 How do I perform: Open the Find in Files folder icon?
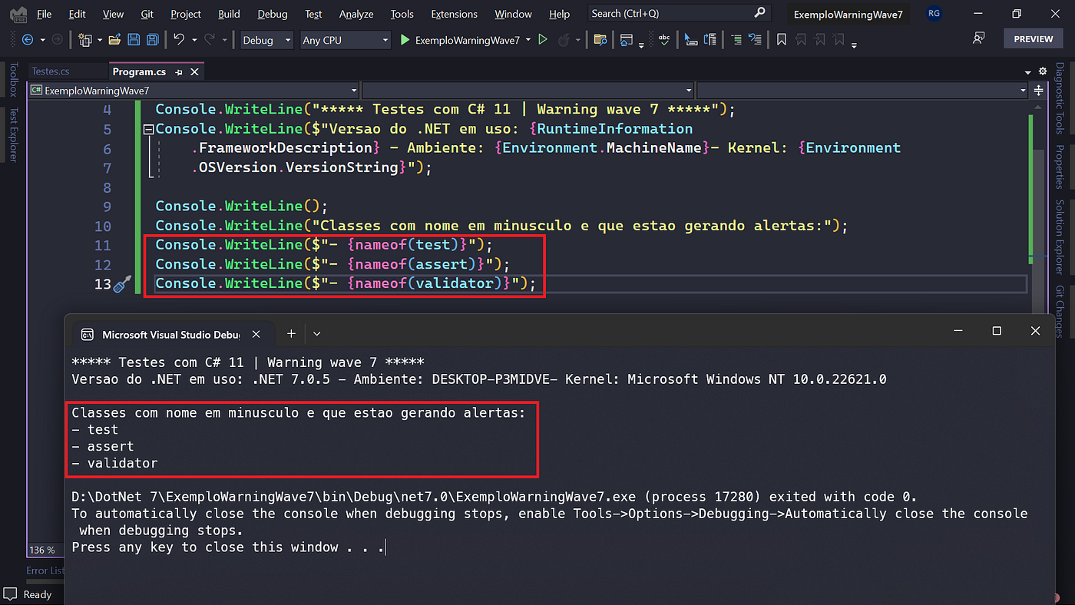[x=600, y=40]
